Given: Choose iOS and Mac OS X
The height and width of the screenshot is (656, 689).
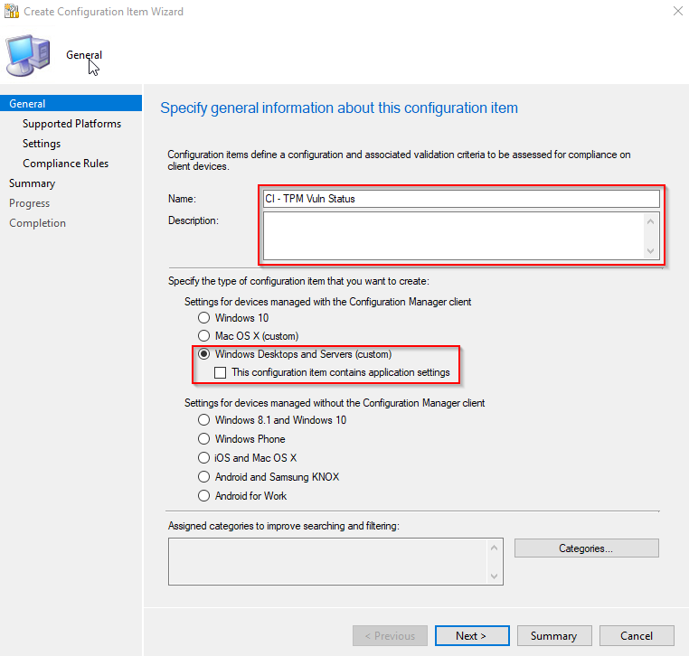Looking at the screenshot, I should [203, 457].
